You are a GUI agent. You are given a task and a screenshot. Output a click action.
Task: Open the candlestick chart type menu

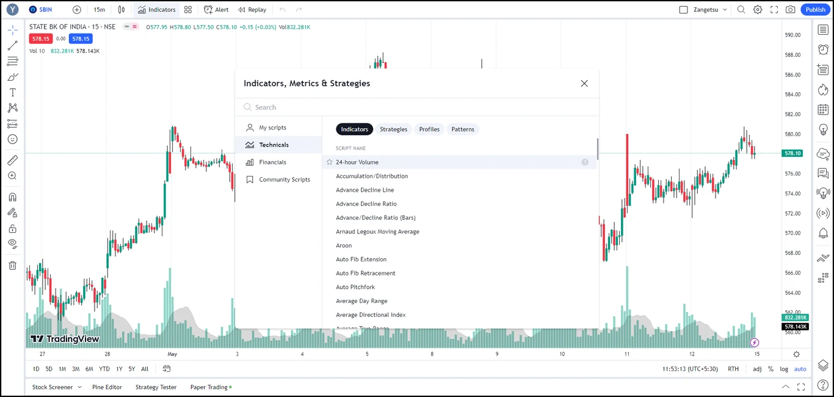(x=121, y=10)
